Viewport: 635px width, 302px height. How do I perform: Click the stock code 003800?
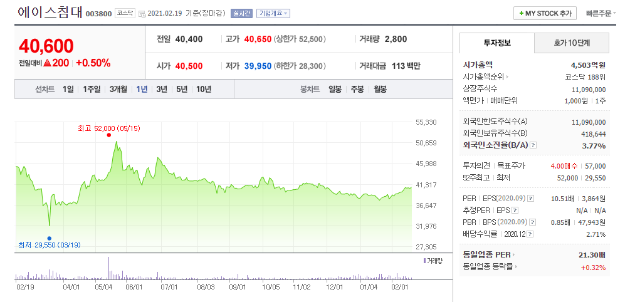98,14
